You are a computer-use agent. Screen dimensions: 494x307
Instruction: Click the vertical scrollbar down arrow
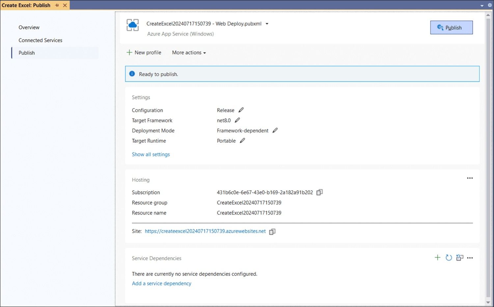[x=488, y=302]
